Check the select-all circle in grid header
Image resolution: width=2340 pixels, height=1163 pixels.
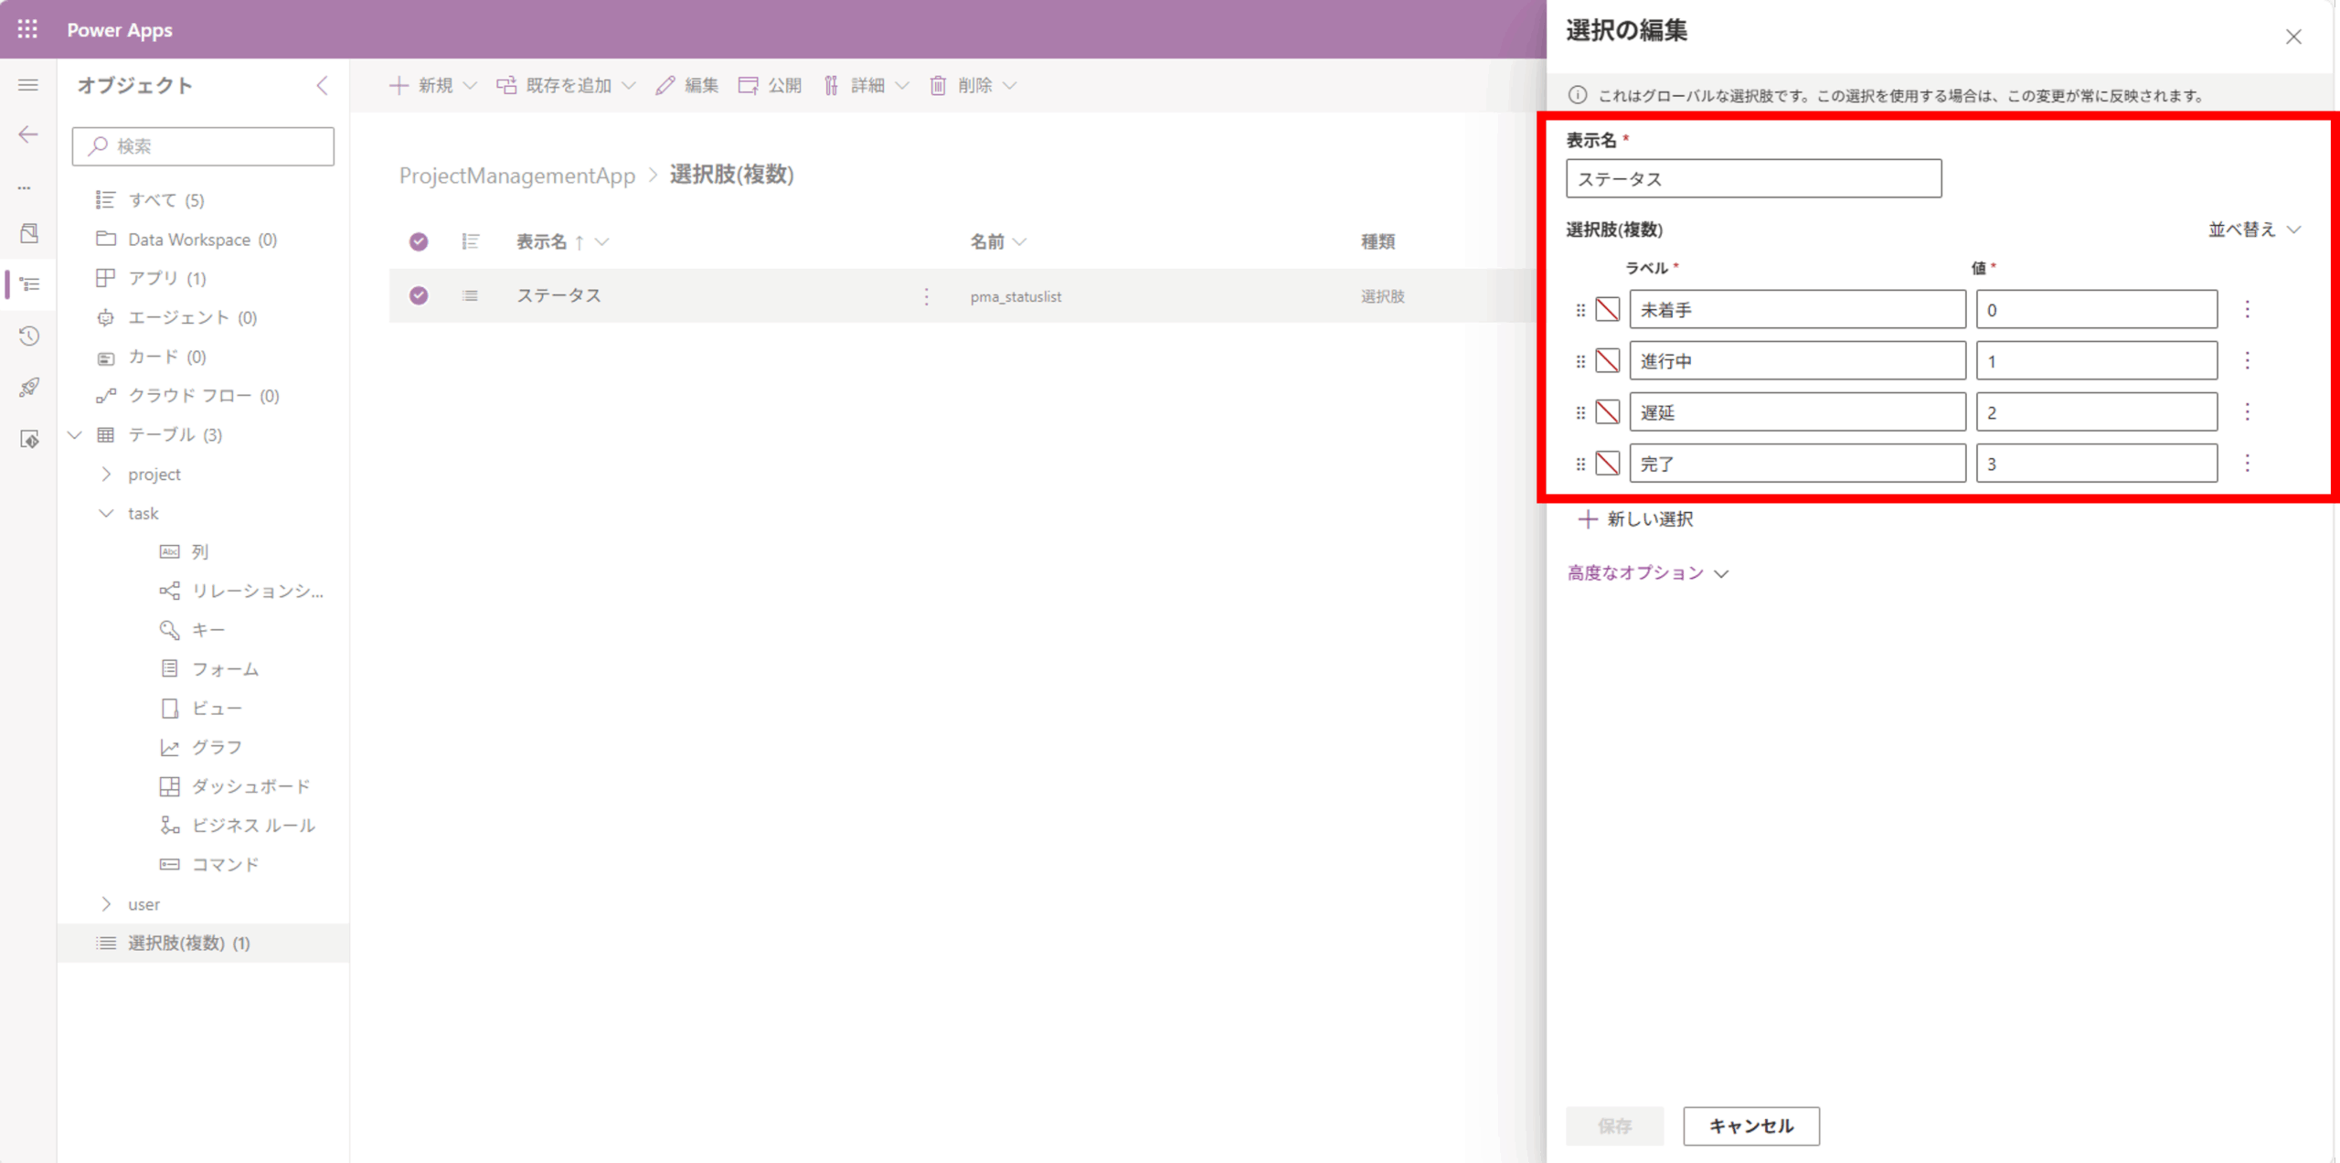[419, 241]
